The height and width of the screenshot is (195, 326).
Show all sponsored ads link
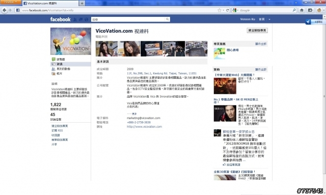(261, 69)
